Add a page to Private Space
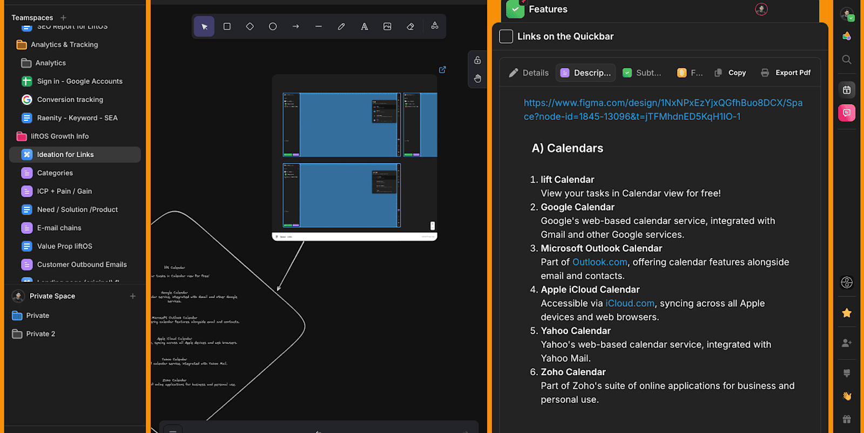Viewport: 864px width, 433px height. coord(133,296)
